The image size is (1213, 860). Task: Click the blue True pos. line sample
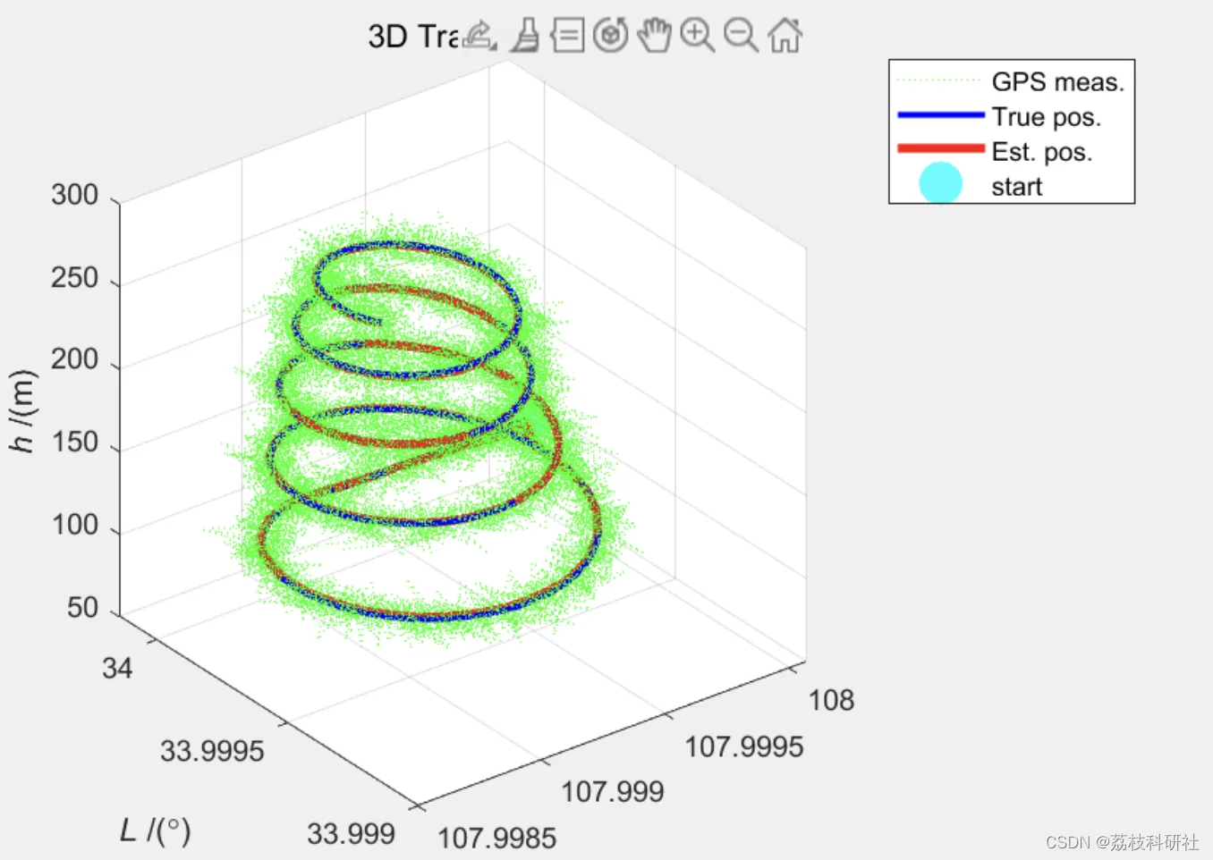[940, 115]
